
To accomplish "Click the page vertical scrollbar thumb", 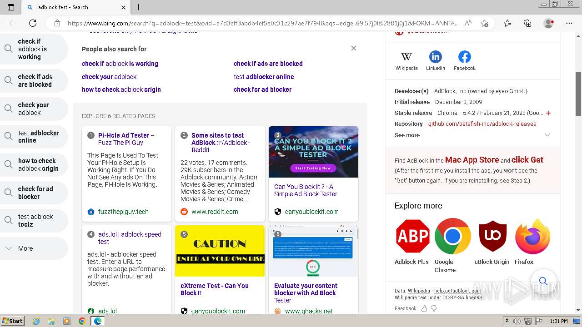I will coord(578,94).
